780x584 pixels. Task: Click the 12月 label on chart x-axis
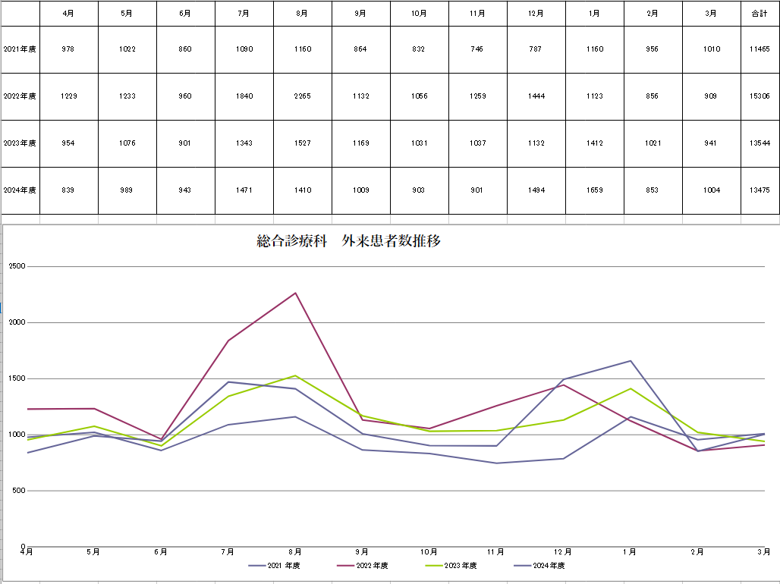(x=562, y=552)
